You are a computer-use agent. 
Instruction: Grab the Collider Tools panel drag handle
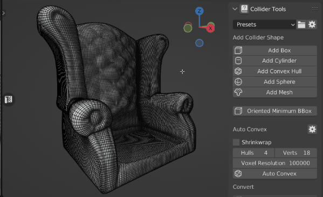[x=314, y=9]
